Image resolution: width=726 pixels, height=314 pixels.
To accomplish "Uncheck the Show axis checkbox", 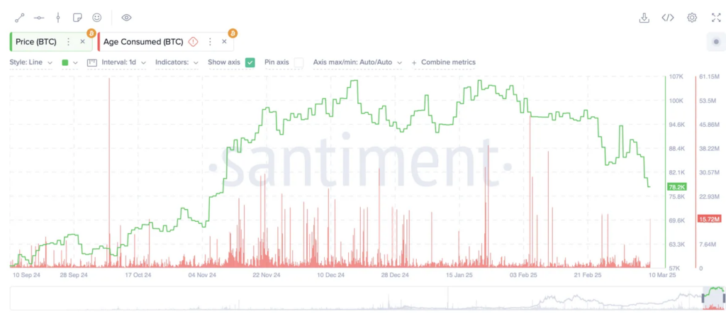I will point(250,62).
